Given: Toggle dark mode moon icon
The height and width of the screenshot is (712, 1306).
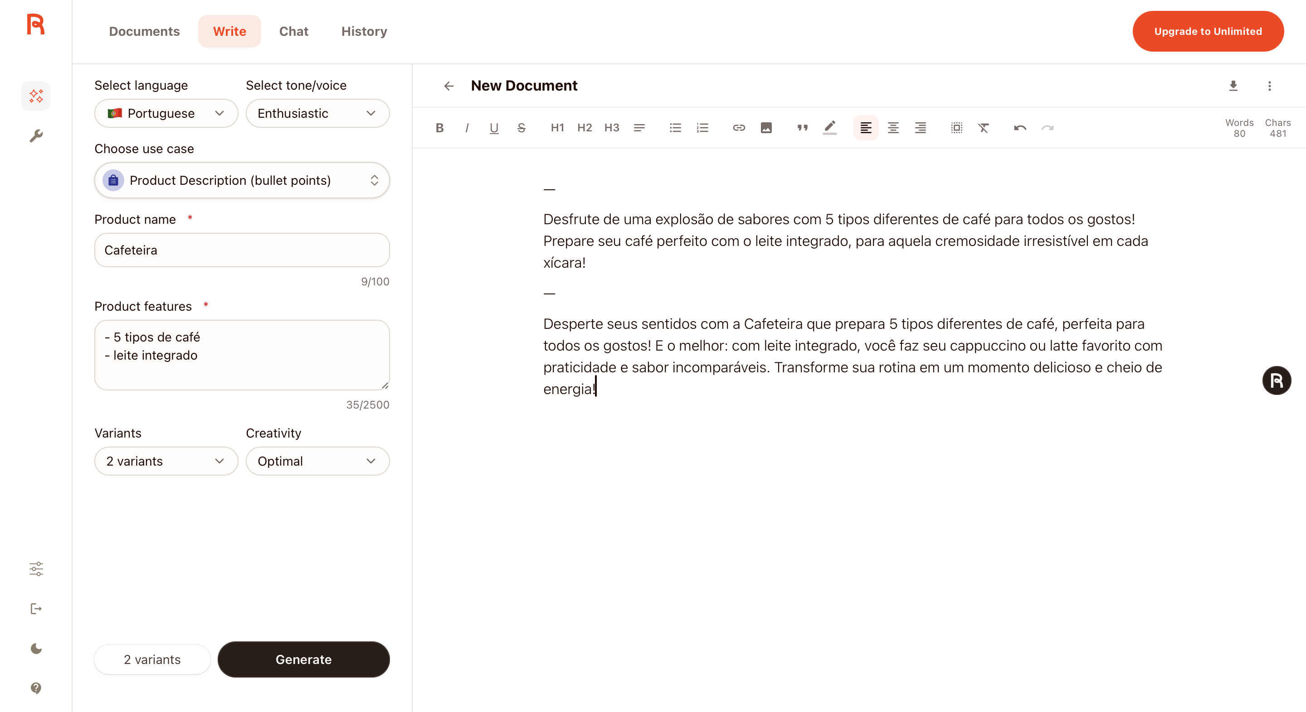Looking at the screenshot, I should pyautogui.click(x=36, y=649).
